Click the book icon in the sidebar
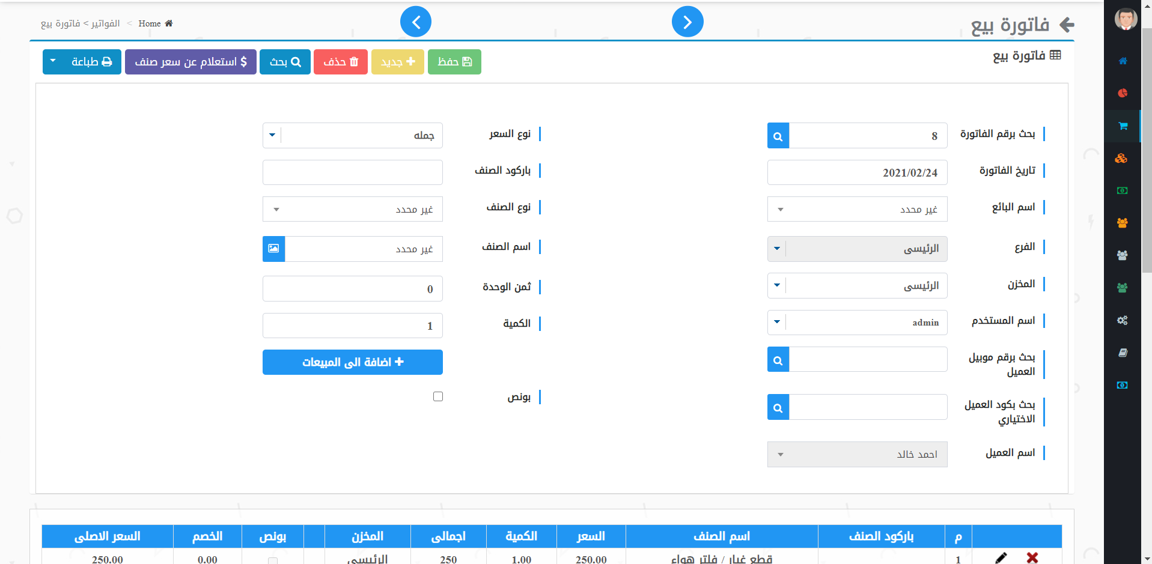The width and height of the screenshot is (1152, 564). click(1122, 353)
